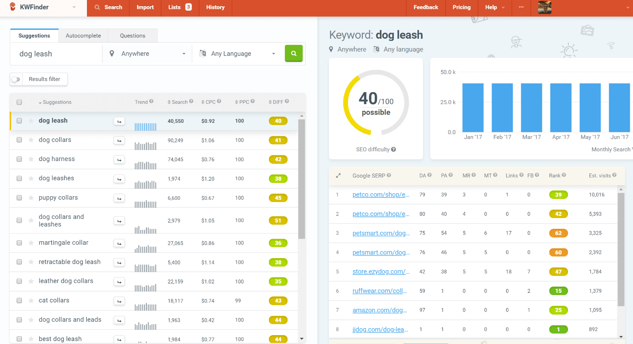Click the SEO difficulty gauge
Image resolution: width=633 pixels, height=344 pixels.
(x=375, y=103)
